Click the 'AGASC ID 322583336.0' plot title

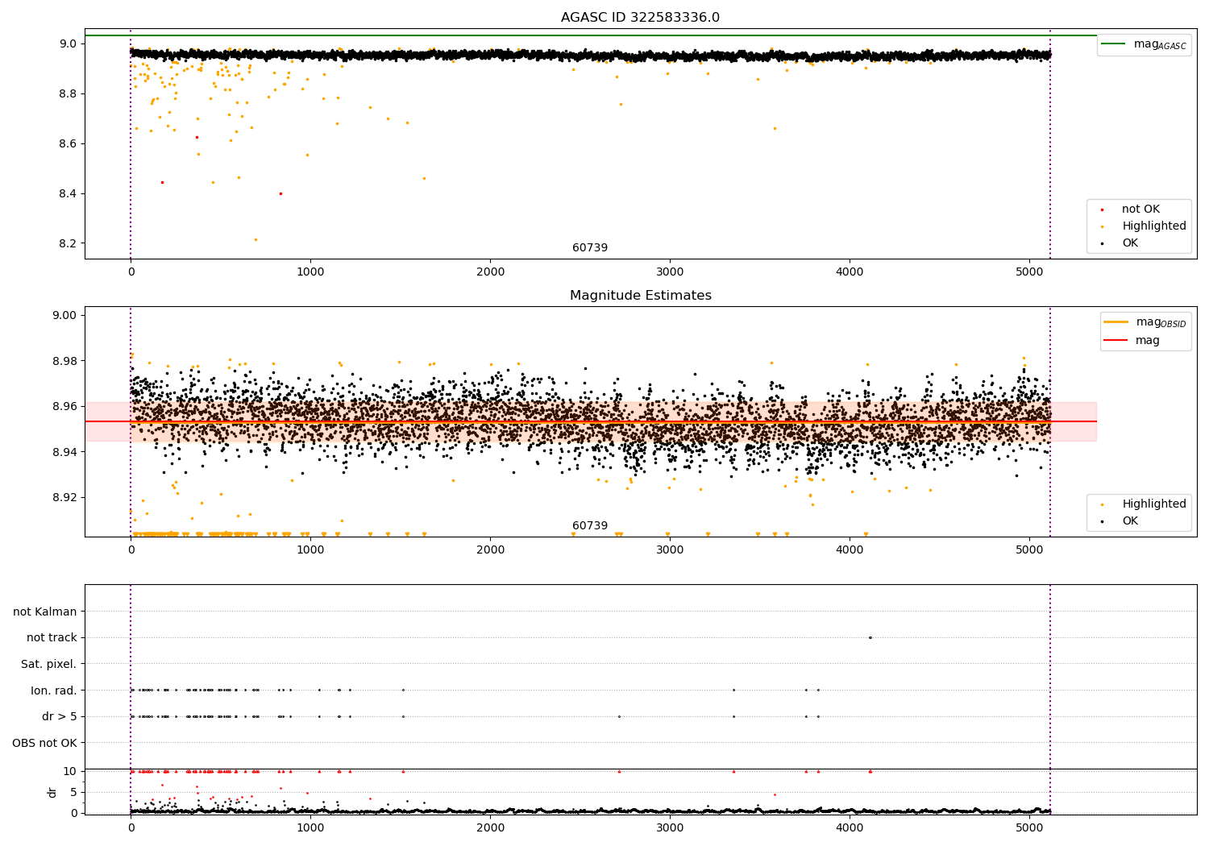point(640,18)
